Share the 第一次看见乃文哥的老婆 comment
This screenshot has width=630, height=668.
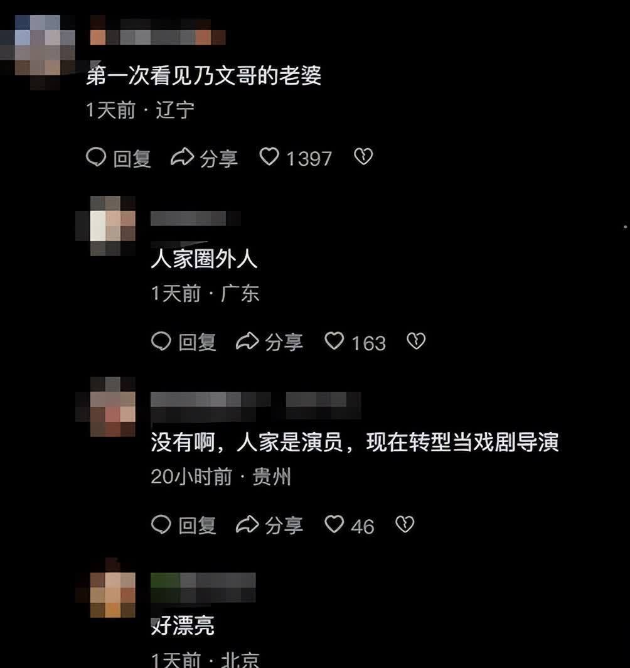pyautogui.click(x=204, y=158)
